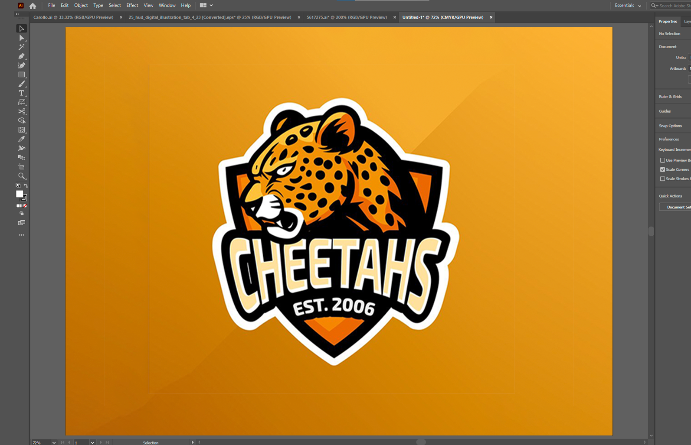
Task: Select the Eyedropper tool
Action: point(21,139)
